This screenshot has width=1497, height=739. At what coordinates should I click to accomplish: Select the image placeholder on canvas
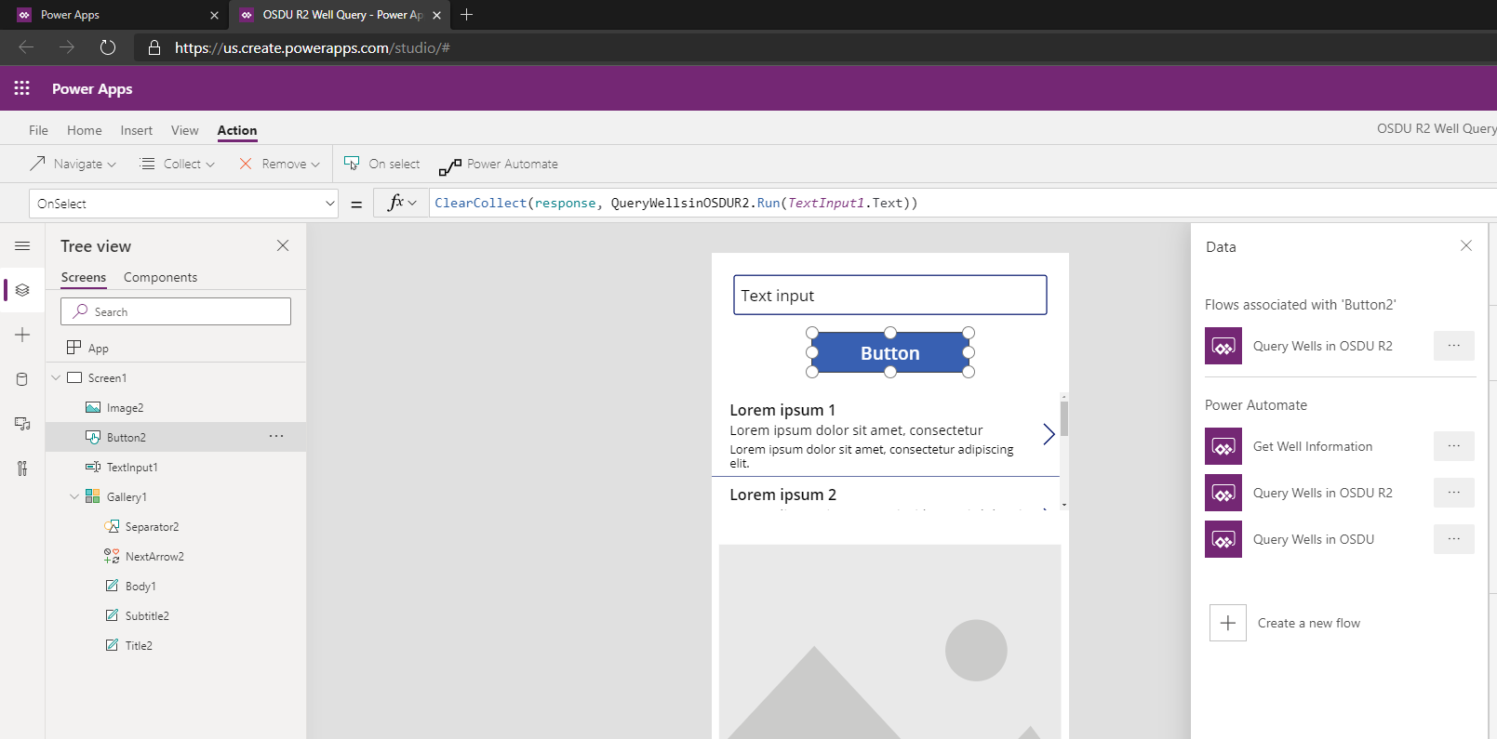pos(890,641)
